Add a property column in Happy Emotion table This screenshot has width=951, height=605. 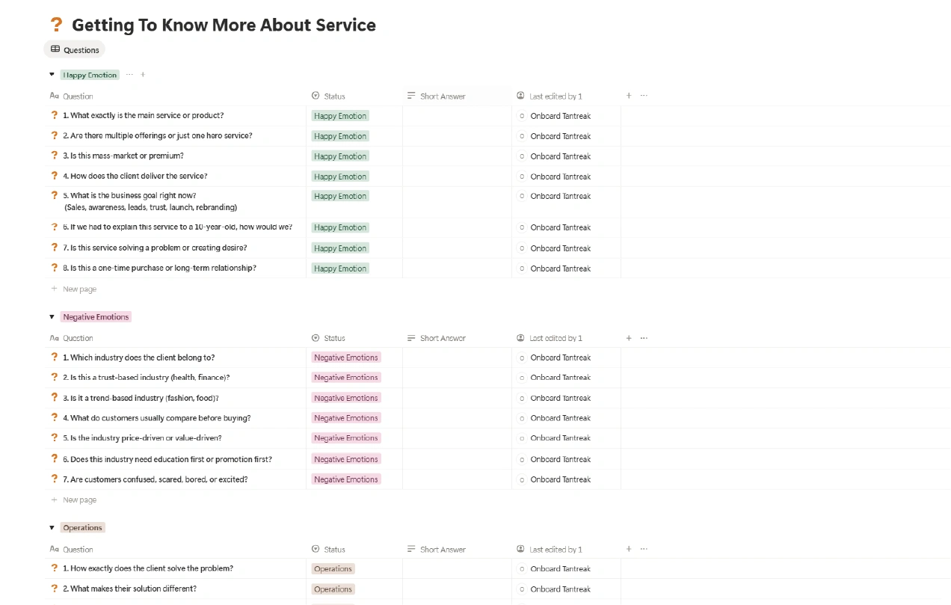coord(629,96)
